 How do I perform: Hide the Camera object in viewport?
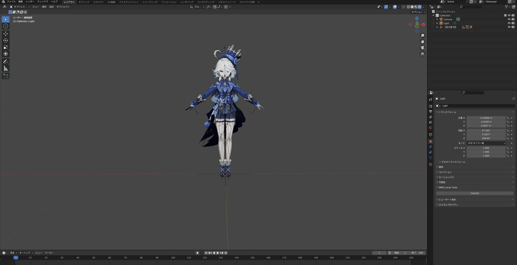[509, 19]
